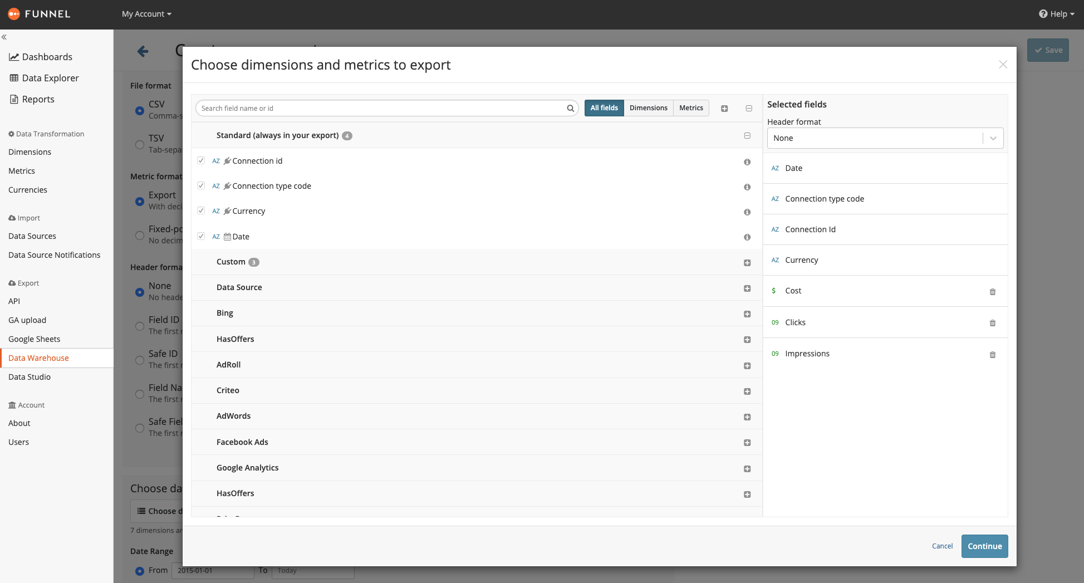Expand the Custom group
The width and height of the screenshot is (1084, 583).
[x=747, y=263]
